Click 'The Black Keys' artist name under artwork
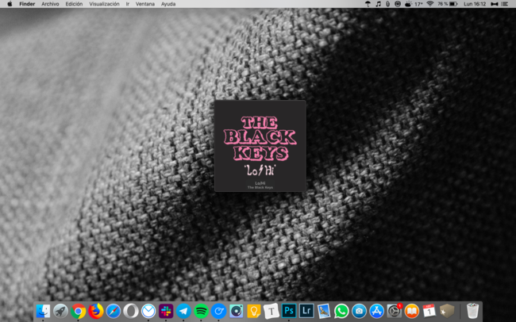 pyautogui.click(x=260, y=187)
